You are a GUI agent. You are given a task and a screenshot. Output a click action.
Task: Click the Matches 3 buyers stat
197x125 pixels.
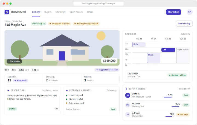pyautogui.click(x=100, y=79)
